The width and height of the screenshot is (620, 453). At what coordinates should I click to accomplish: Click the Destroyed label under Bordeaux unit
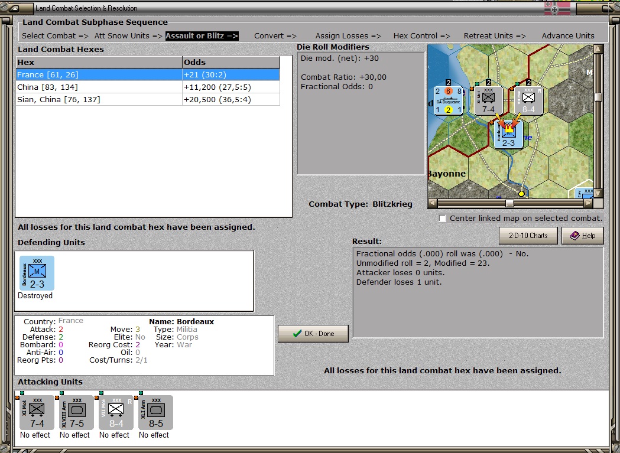coord(35,296)
